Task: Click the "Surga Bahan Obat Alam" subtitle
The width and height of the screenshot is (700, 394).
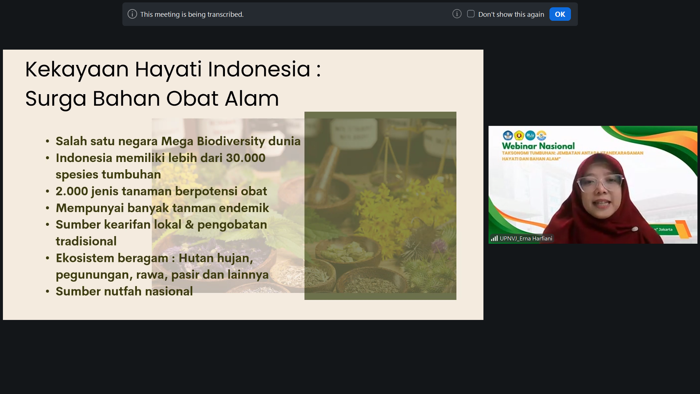Action: point(152,98)
